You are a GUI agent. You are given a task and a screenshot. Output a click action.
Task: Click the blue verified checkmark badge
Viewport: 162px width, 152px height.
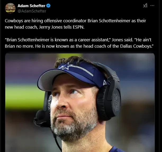[48, 6]
